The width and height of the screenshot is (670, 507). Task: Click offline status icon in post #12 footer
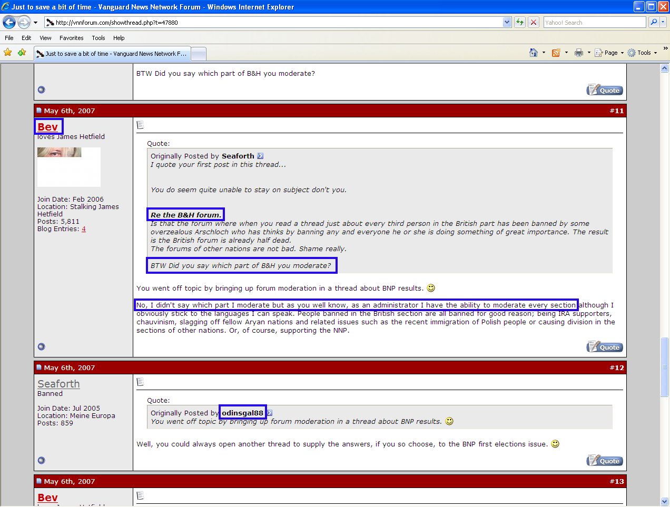42,461
